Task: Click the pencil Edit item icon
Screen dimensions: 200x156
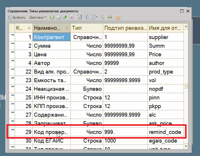Action: point(65,18)
